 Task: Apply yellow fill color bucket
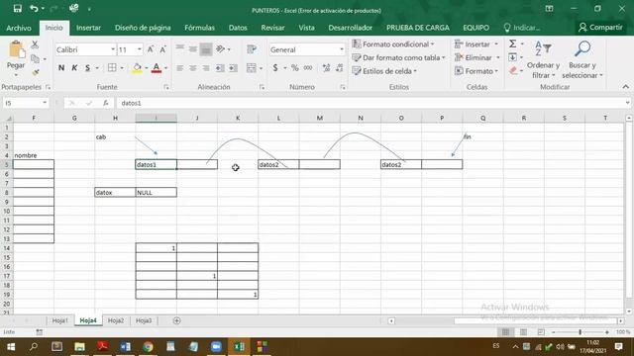pos(137,68)
